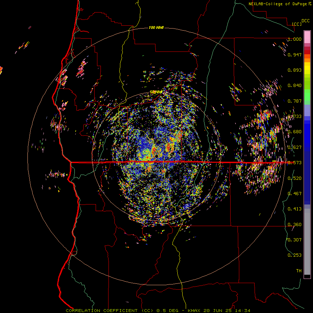
Task: Click the 0.467 color scale value
Action: (295, 194)
